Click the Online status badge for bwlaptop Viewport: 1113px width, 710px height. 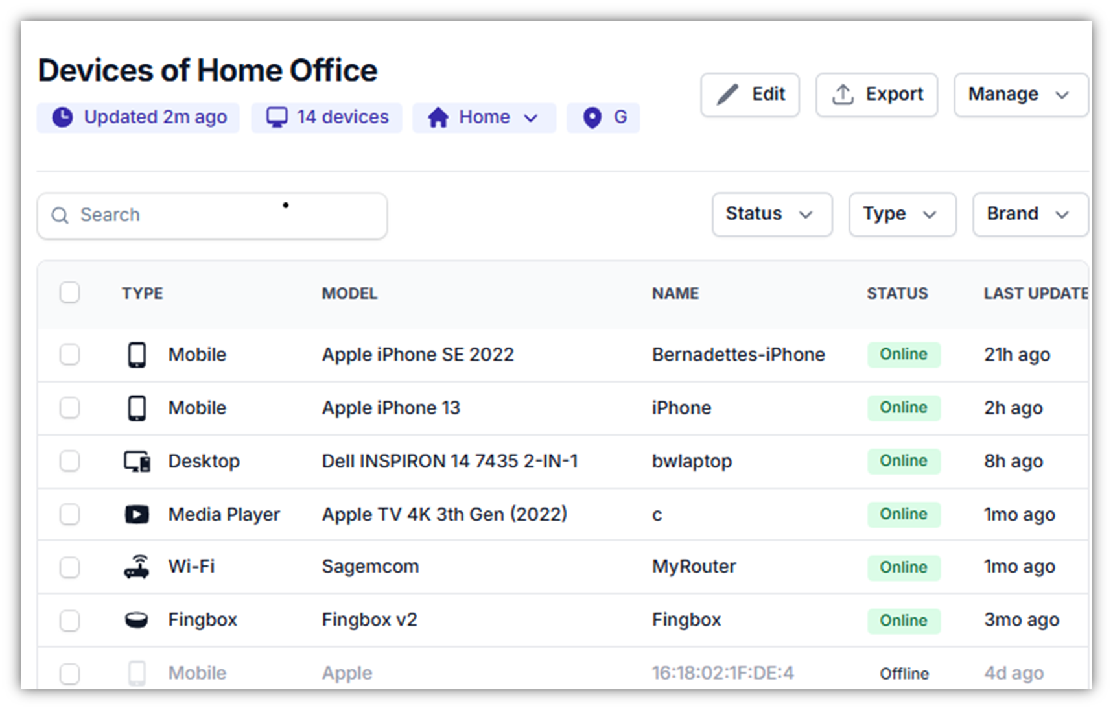pyautogui.click(x=903, y=461)
